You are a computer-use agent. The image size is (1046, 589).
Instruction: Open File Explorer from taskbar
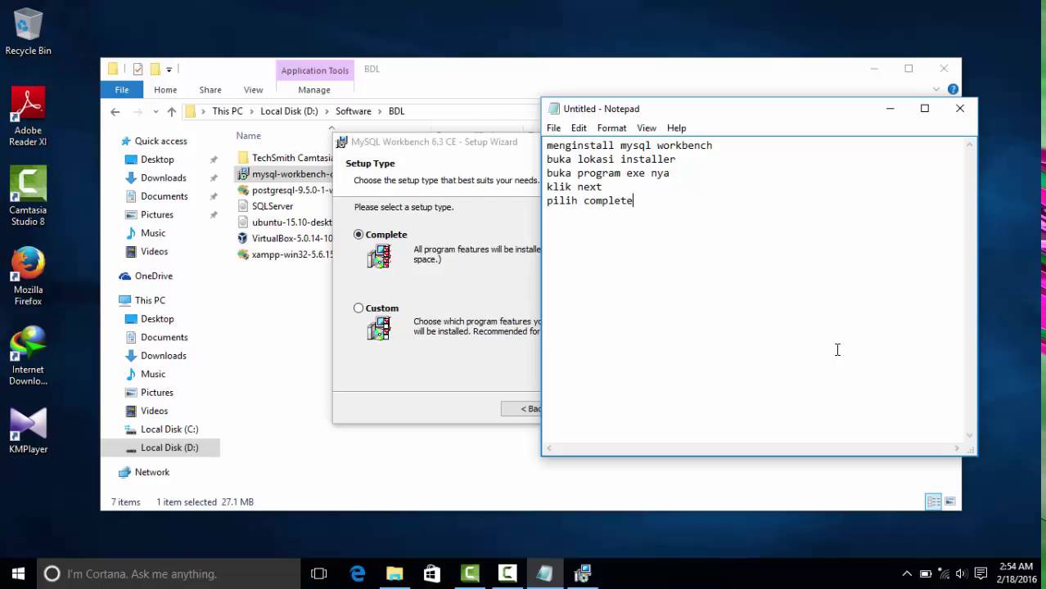point(395,573)
